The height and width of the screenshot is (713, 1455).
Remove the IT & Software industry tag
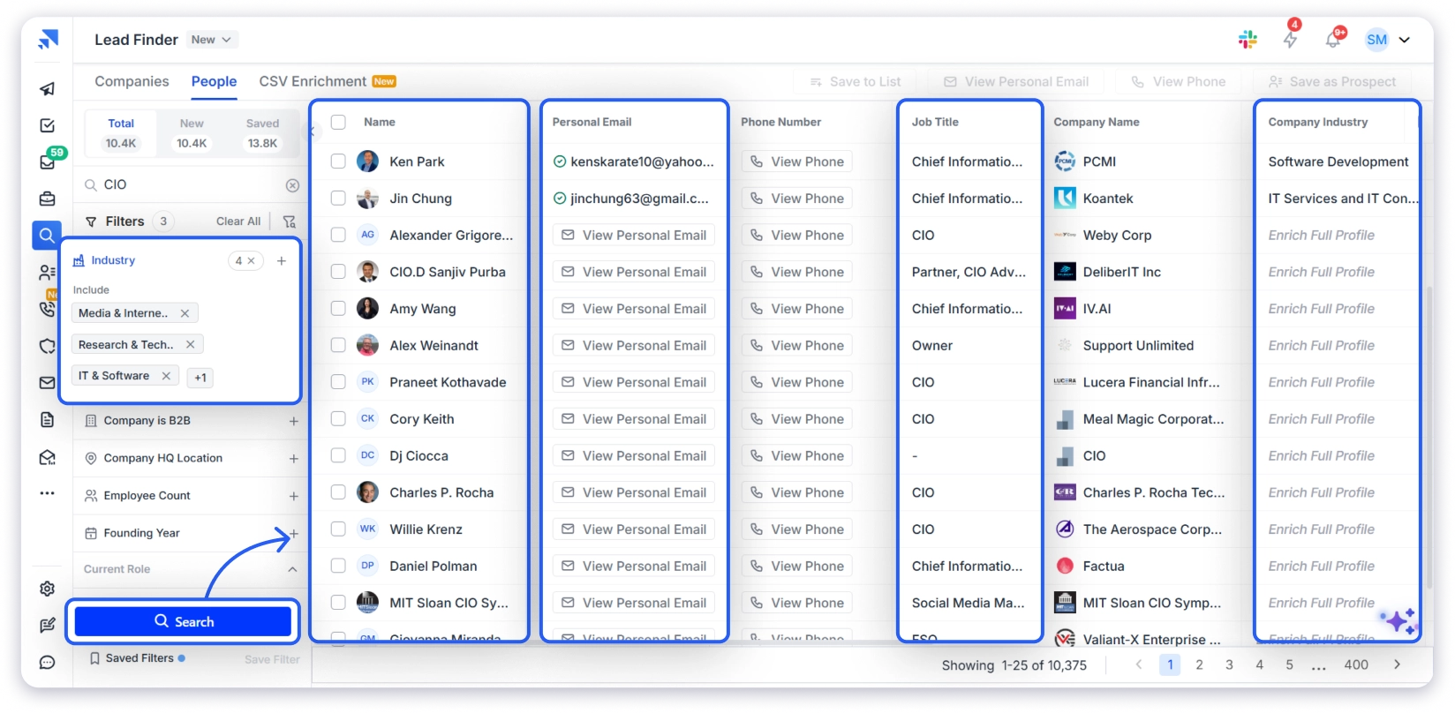(x=166, y=376)
